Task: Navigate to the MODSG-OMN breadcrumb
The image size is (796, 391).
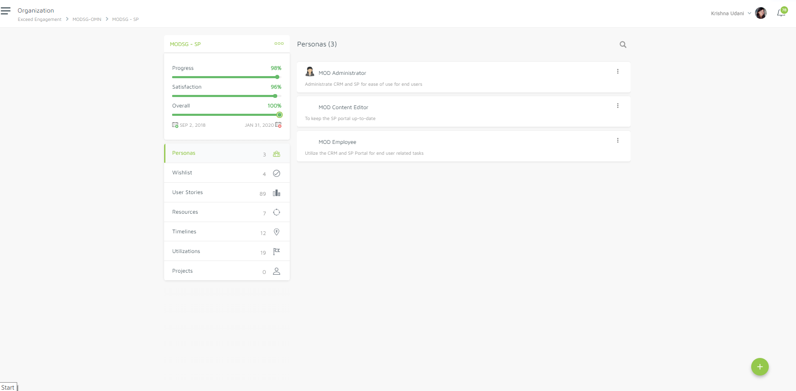Action: click(x=86, y=19)
